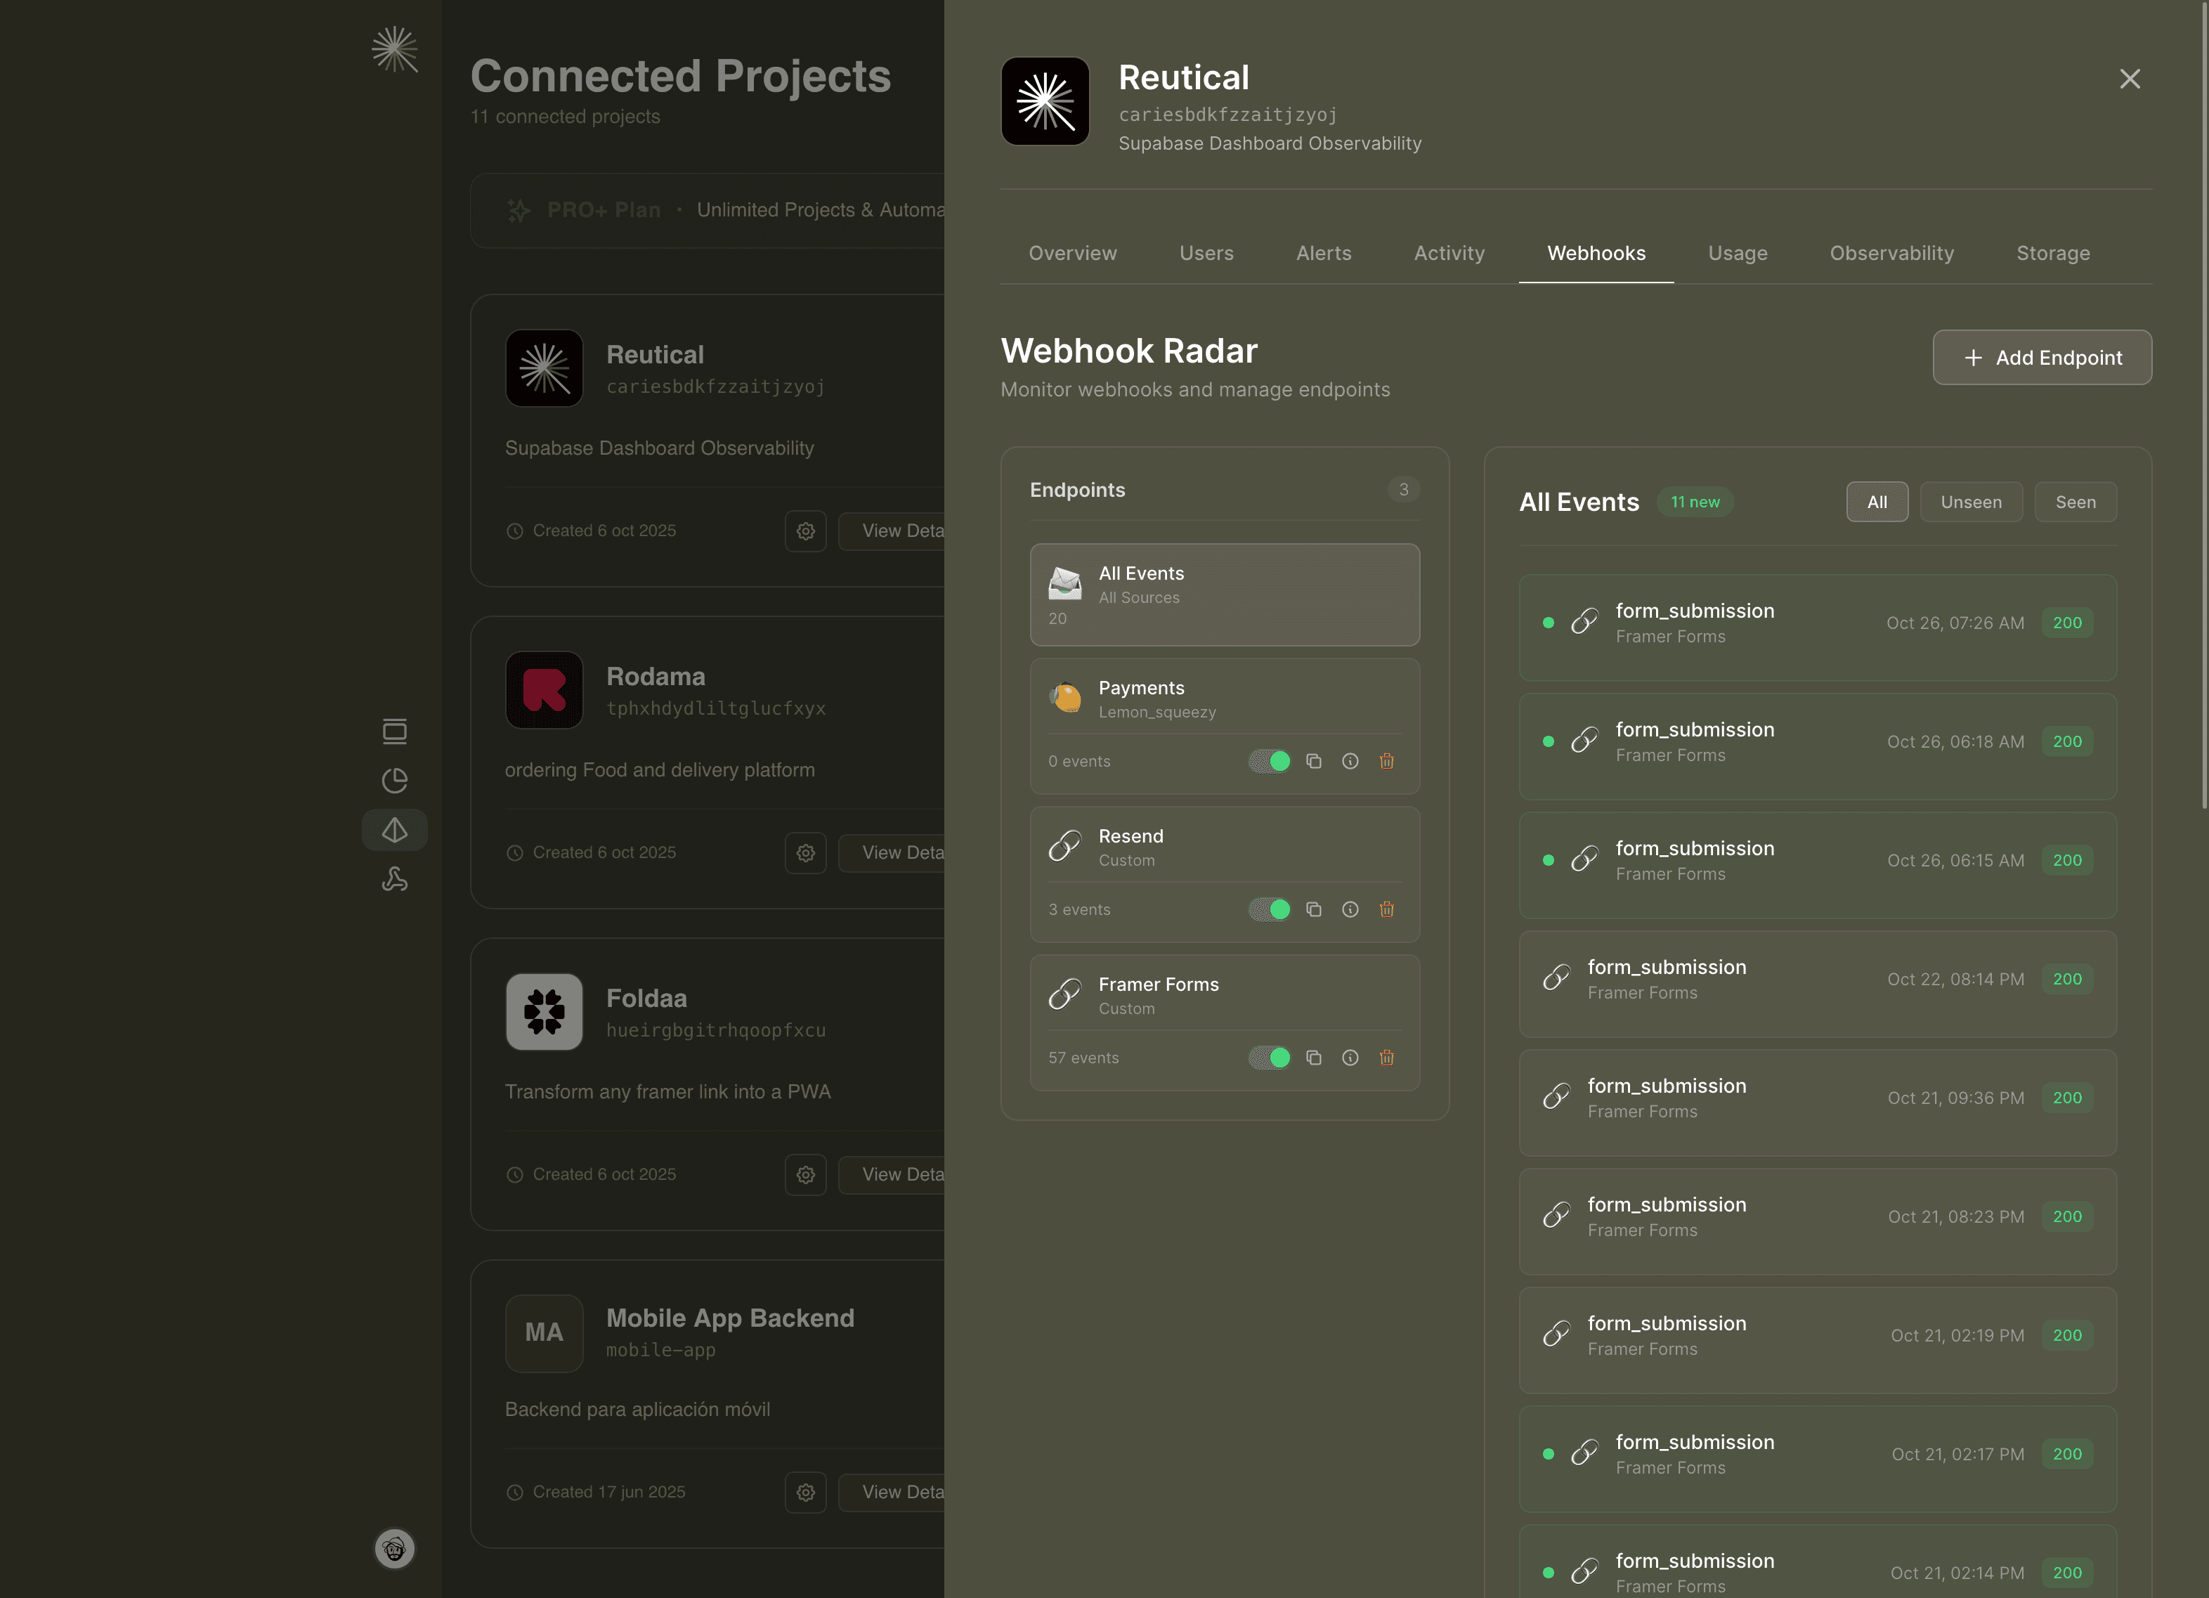Copy the Payments endpoint URL

pos(1314,761)
